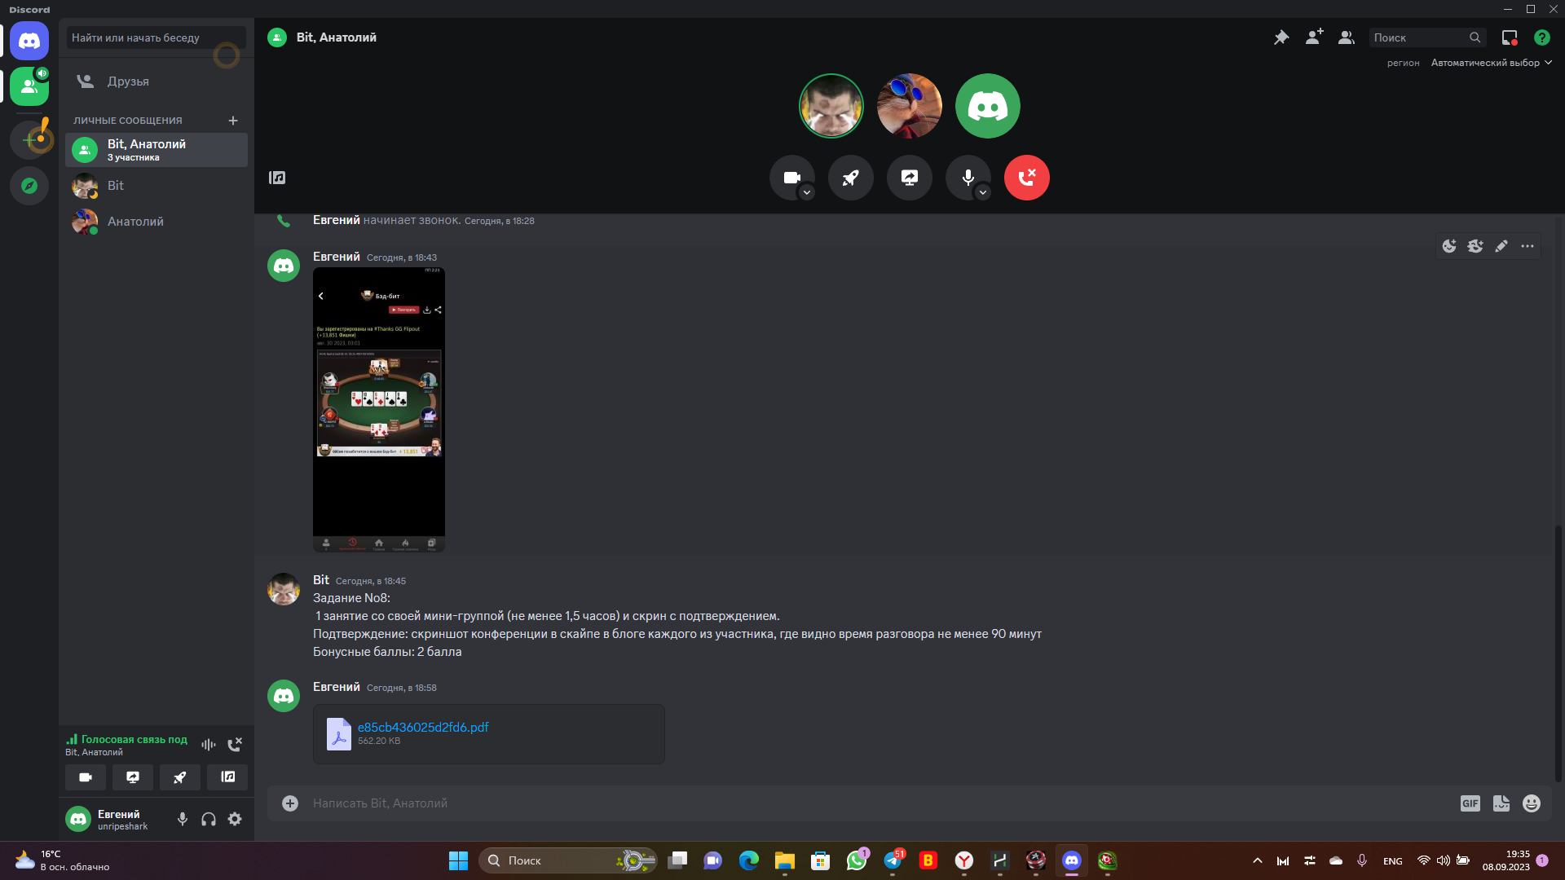Open Друзья friends tab
Viewport: 1565px width, 880px height.
(x=156, y=81)
